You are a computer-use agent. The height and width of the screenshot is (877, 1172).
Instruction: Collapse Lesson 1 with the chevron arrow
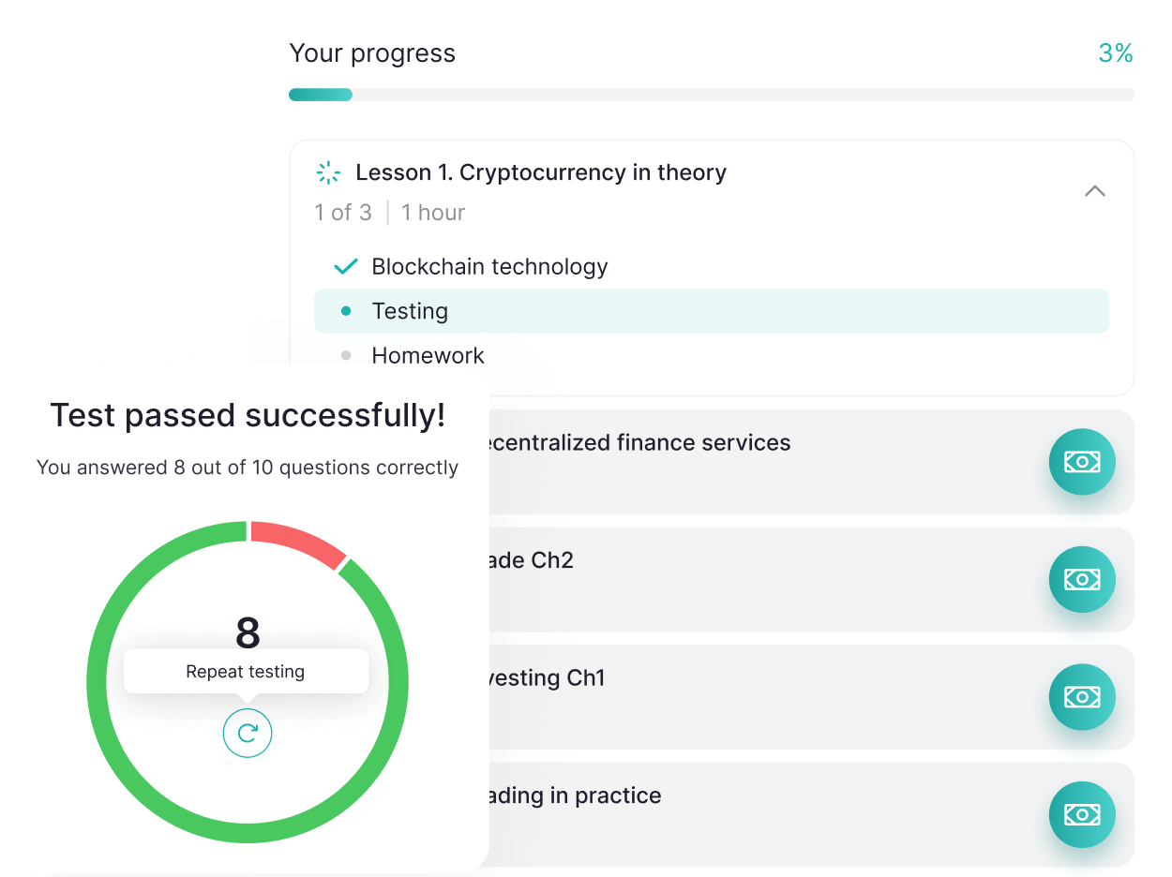coord(1094,191)
